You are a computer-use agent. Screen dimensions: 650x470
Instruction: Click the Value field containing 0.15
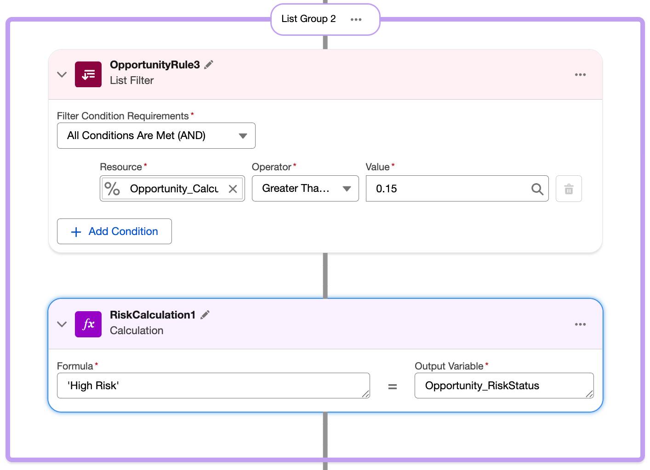pos(457,189)
